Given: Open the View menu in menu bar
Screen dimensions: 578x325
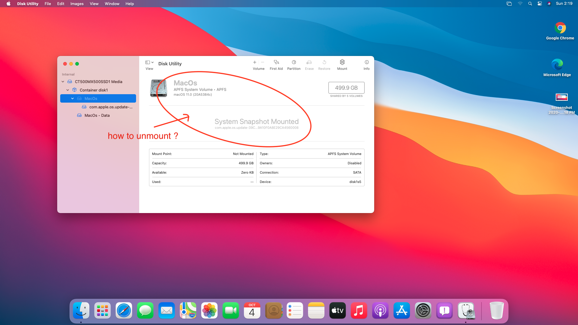Looking at the screenshot, I should pos(94,4).
